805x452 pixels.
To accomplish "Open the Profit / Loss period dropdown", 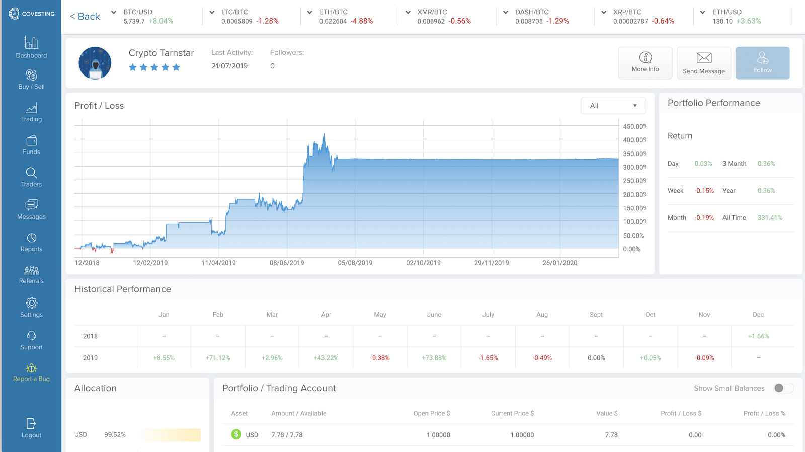I will coord(613,106).
